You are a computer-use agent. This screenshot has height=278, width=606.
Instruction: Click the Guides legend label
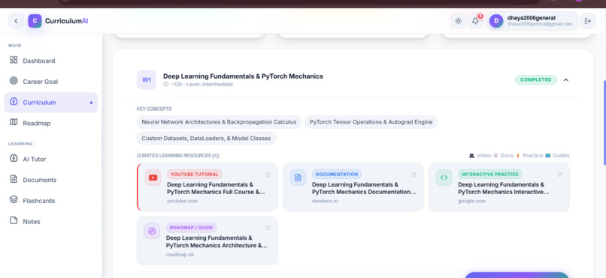click(x=561, y=156)
